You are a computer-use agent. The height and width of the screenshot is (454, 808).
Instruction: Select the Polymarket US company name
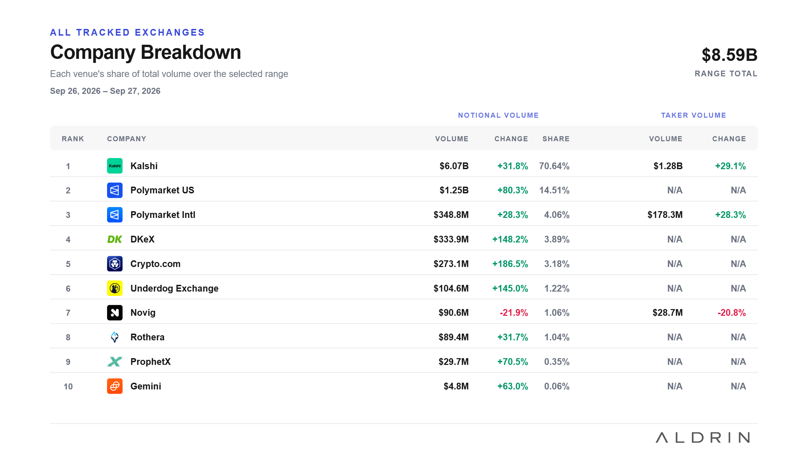coord(162,190)
